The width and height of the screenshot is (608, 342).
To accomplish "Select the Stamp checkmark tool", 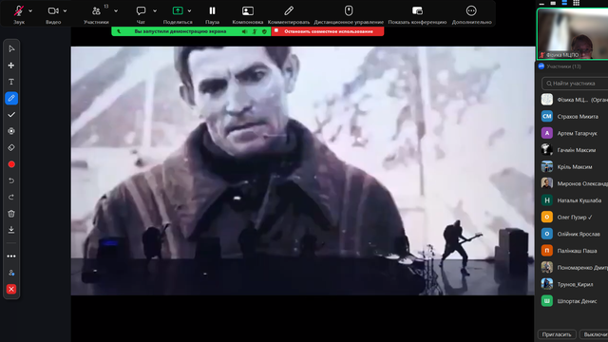I will (x=11, y=115).
